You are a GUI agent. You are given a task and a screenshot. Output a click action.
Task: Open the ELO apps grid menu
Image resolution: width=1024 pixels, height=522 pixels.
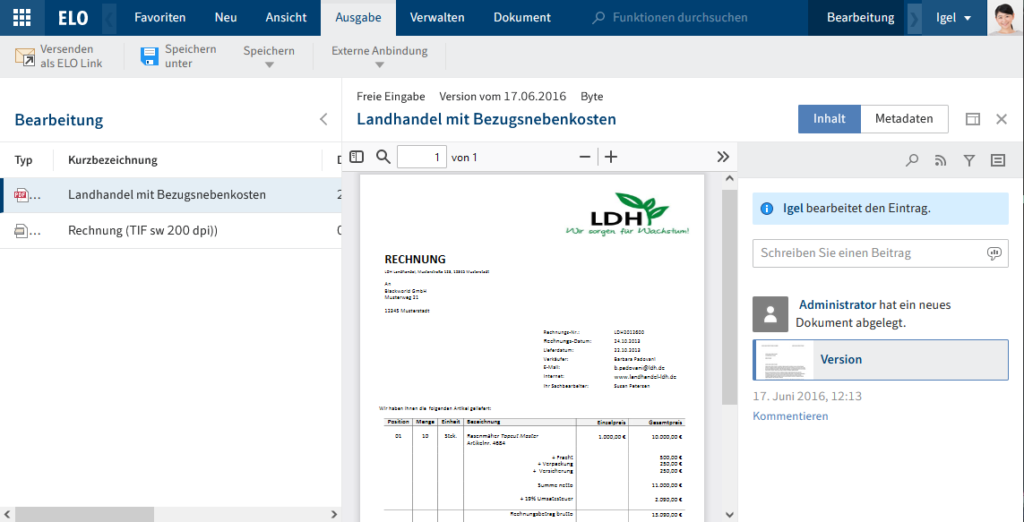click(x=22, y=17)
